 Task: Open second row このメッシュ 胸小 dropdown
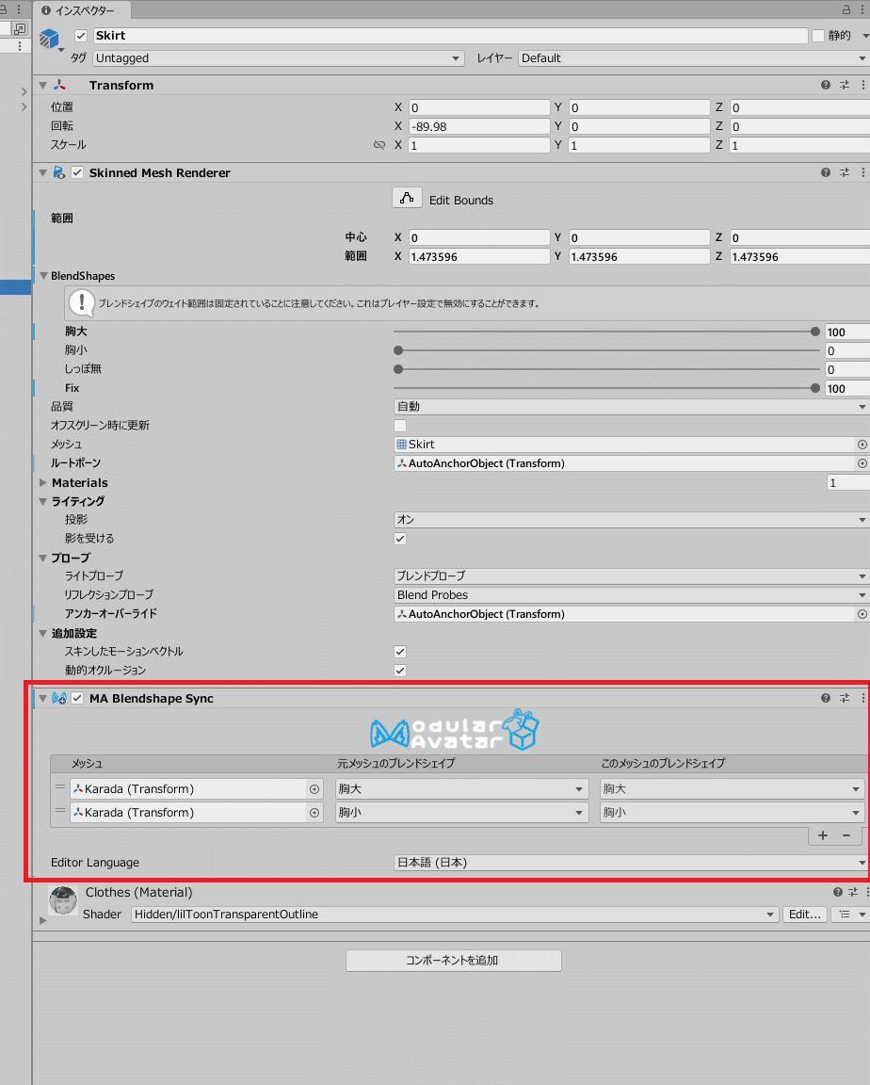pyautogui.click(x=732, y=813)
